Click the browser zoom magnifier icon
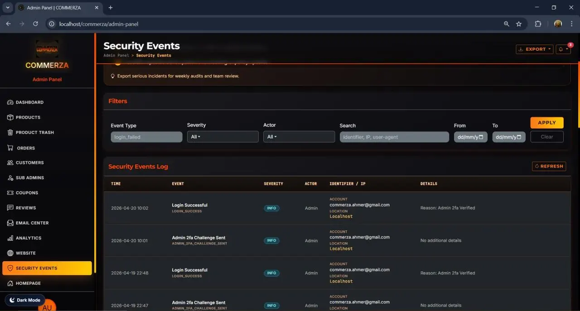580x311 pixels. tap(507, 24)
